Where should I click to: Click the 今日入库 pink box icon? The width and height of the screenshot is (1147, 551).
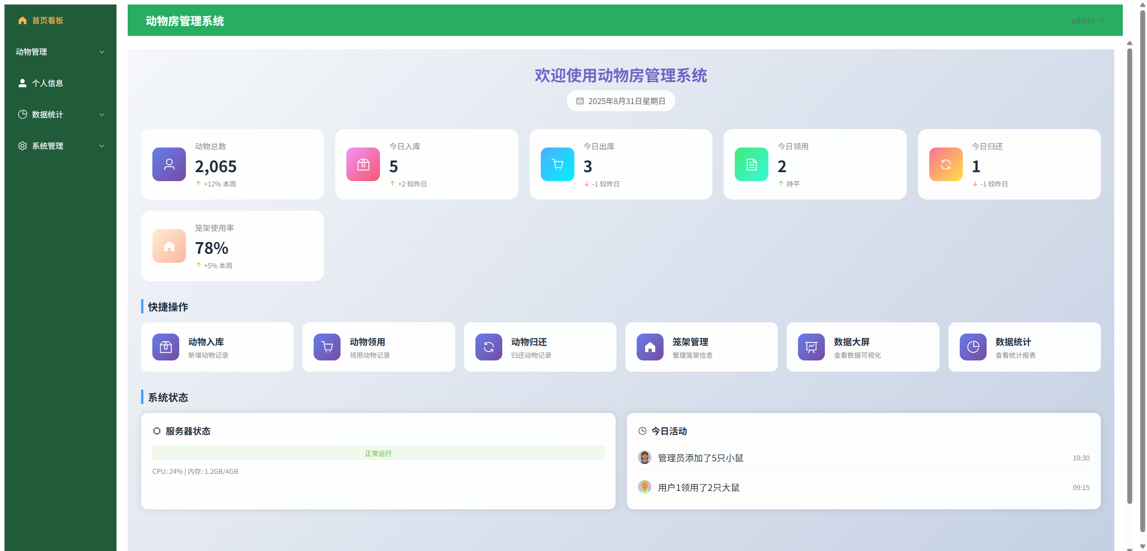(363, 164)
